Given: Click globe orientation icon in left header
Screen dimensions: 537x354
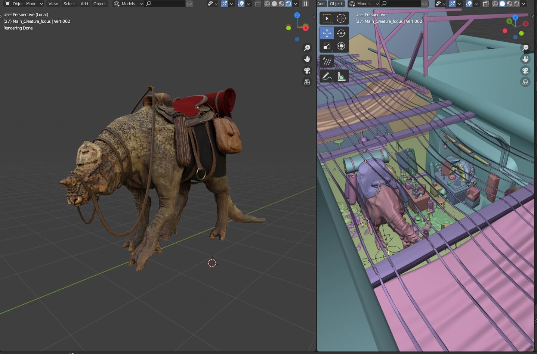Looking at the screenshot, I should (x=117, y=4).
